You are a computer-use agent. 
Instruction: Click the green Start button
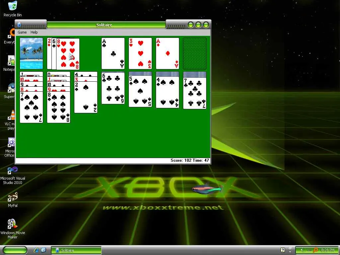pyautogui.click(x=15, y=250)
